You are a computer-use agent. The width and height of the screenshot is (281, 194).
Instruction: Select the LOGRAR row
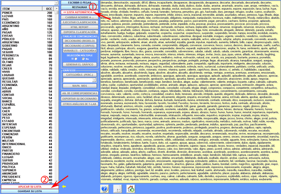tap(28, 75)
